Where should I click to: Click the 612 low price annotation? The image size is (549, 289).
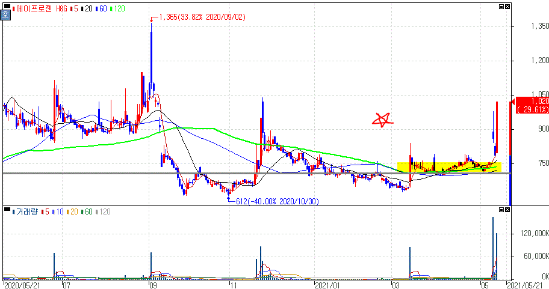pos(278,201)
